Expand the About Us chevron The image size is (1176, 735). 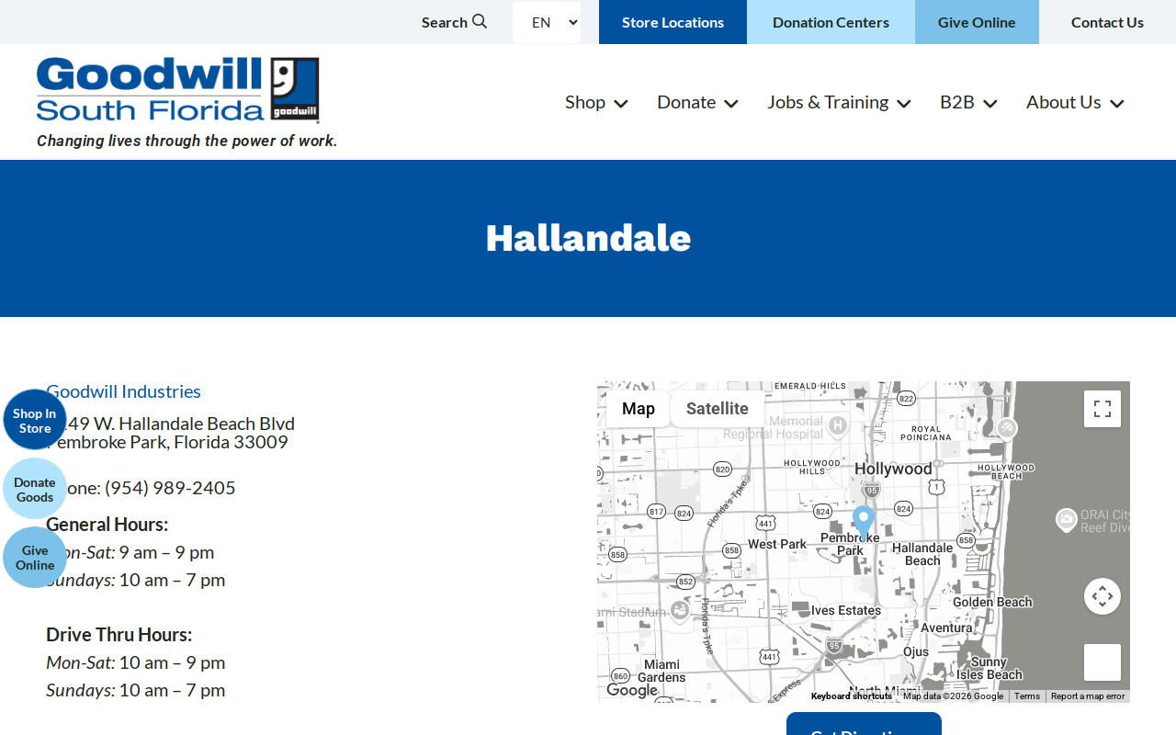[1117, 104]
